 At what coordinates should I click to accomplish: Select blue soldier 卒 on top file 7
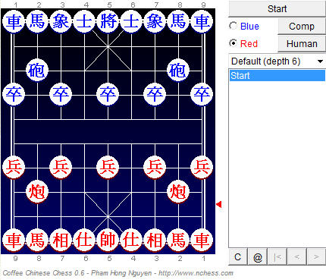(x=155, y=94)
